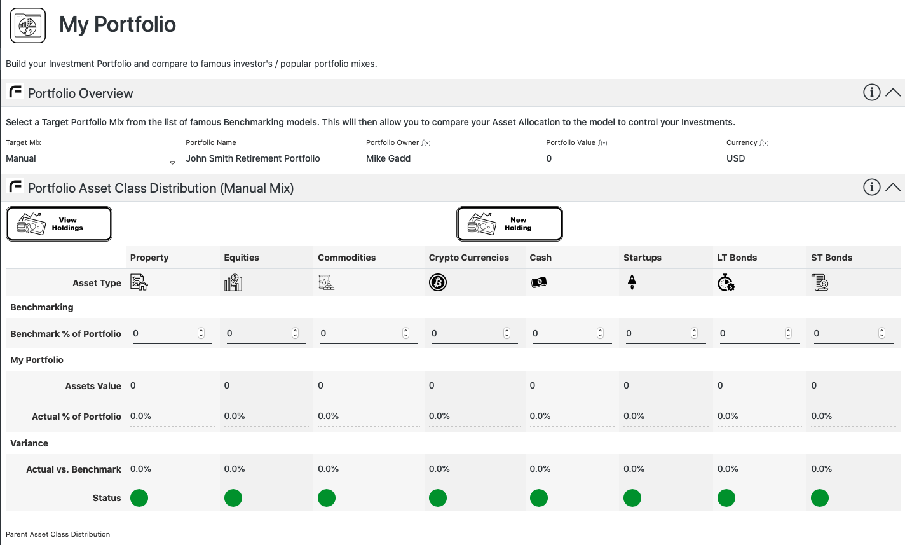This screenshot has height=545, width=905.
Task: Click the View Holdings button
Action: [x=59, y=224]
